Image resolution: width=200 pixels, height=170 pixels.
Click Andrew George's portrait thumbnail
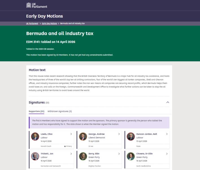pos(83,137)
